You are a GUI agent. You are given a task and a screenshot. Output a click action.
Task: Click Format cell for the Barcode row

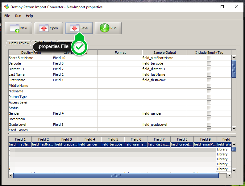[x=120, y=63]
